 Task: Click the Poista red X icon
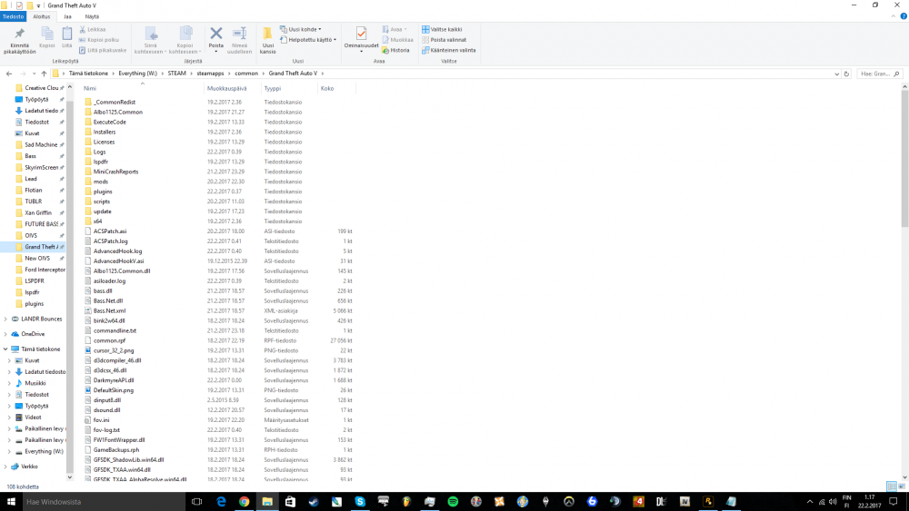(216, 34)
